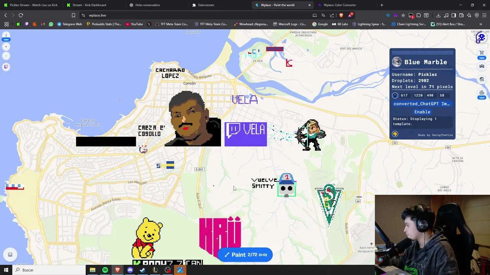Open the YouTube bookmark
The width and height of the screenshot is (490, 275).
click(134, 24)
